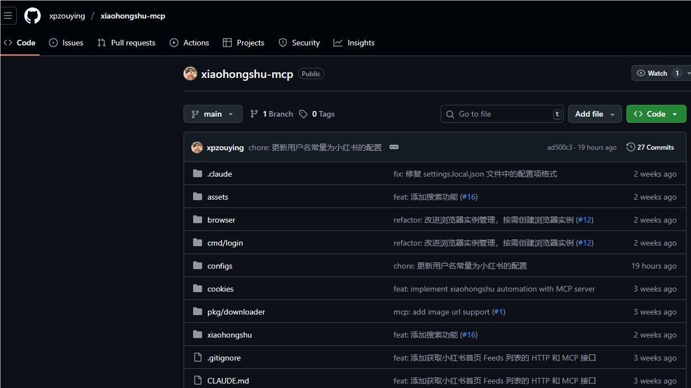Open the .claude folder icon

coord(198,174)
